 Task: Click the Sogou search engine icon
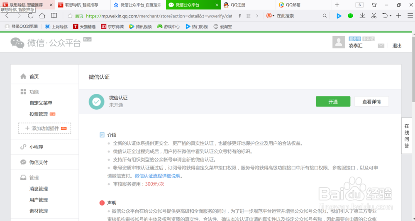click(x=269, y=16)
